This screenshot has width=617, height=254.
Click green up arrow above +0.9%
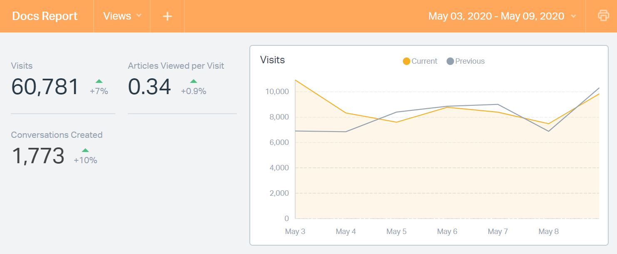tap(194, 81)
